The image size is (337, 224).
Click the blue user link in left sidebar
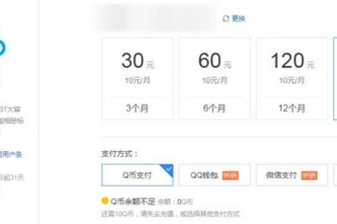(11, 155)
